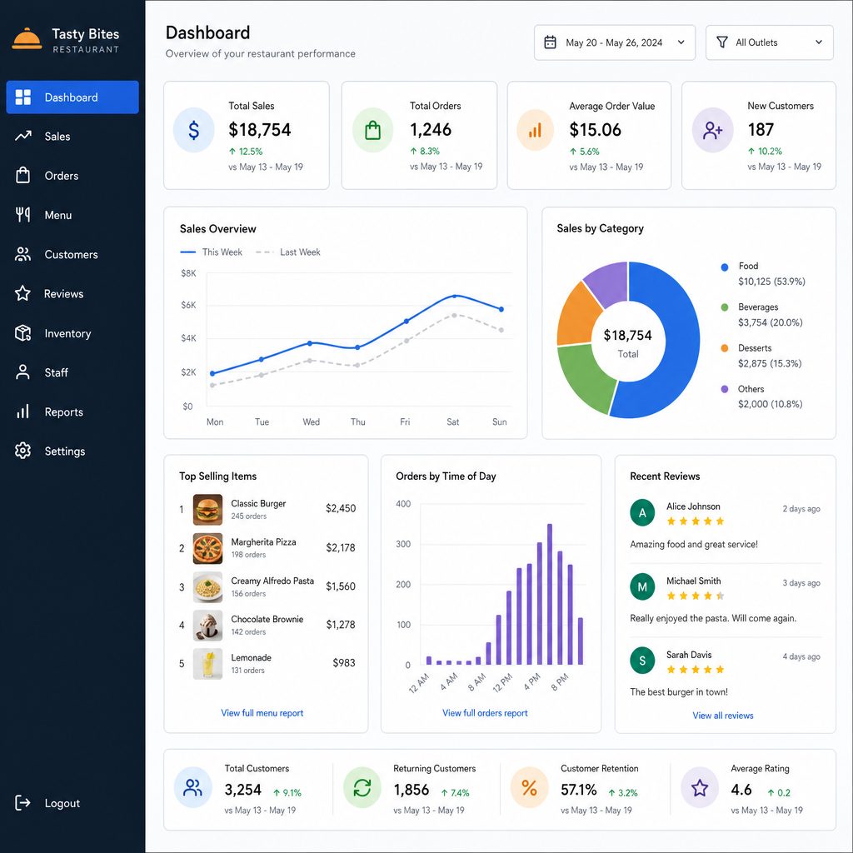This screenshot has width=853, height=853.
Task: Click View full orders report link
Action: [x=486, y=713]
